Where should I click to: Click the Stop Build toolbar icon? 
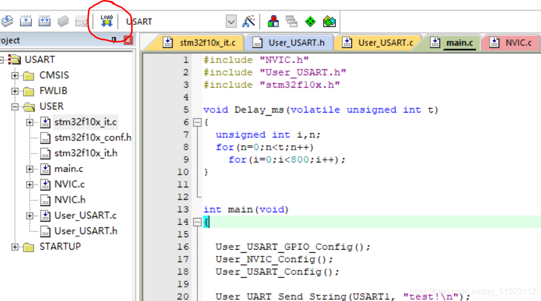(82, 21)
